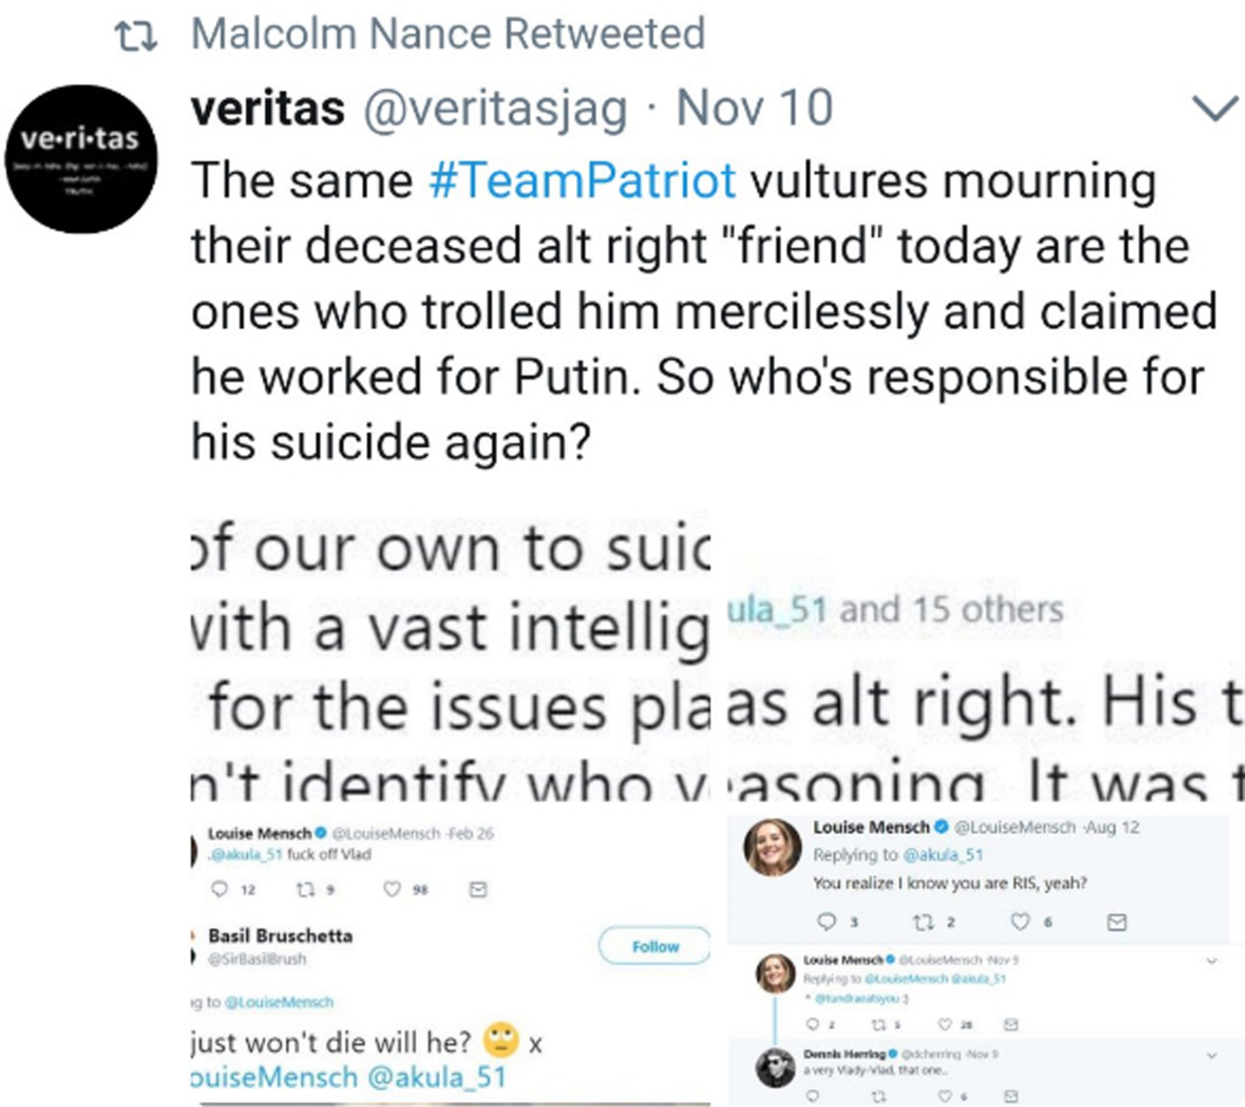This screenshot has height=1107, width=1245.
Task: Click message envelope under the "fuck off Vlad" tweet
Action: [478, 890]
